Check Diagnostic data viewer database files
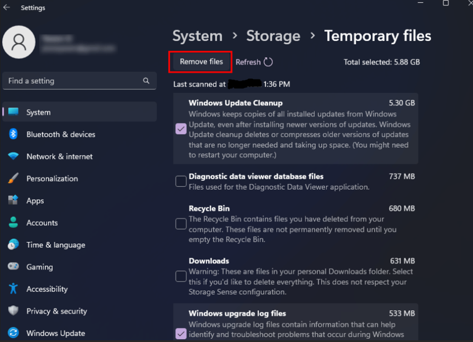 point(181,181)
